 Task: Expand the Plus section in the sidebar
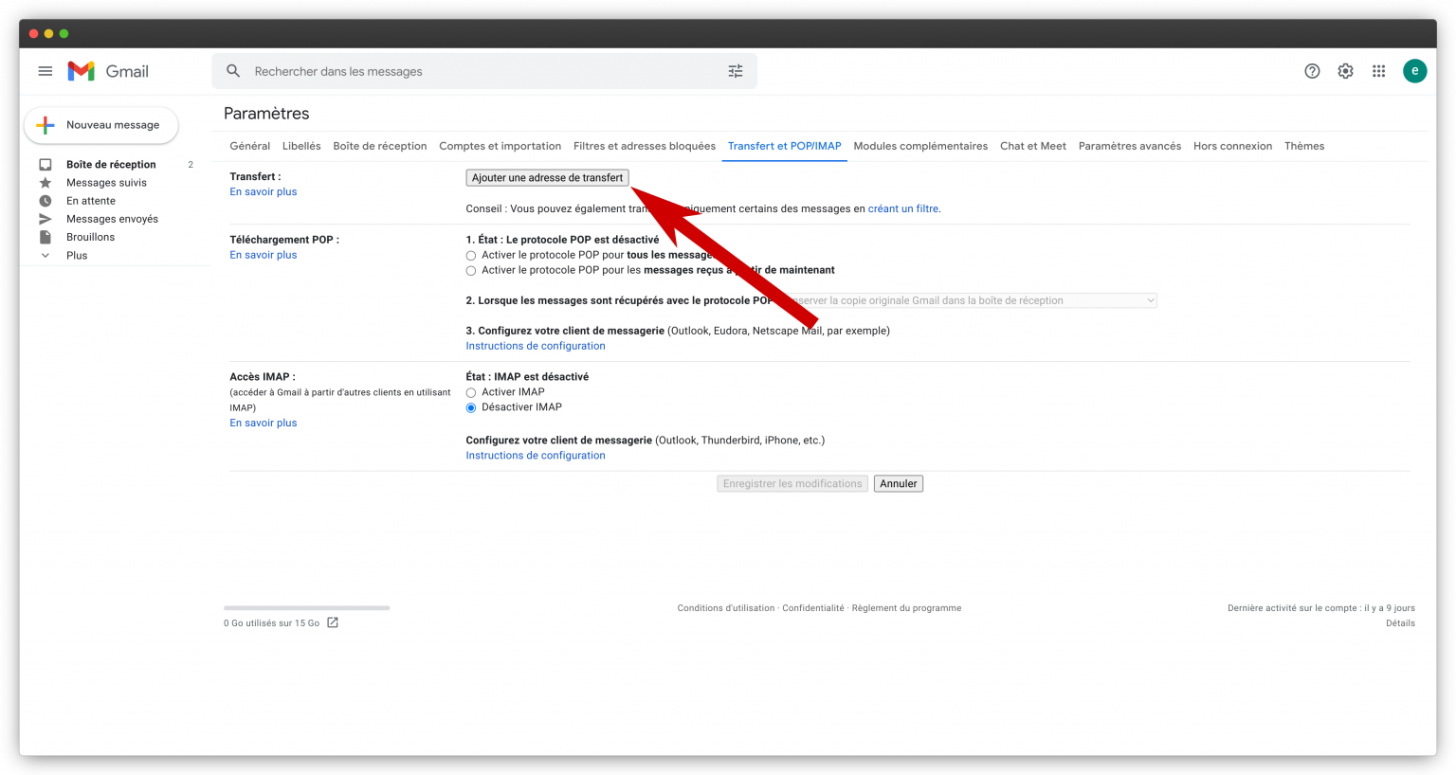click(x=77, y=254)
